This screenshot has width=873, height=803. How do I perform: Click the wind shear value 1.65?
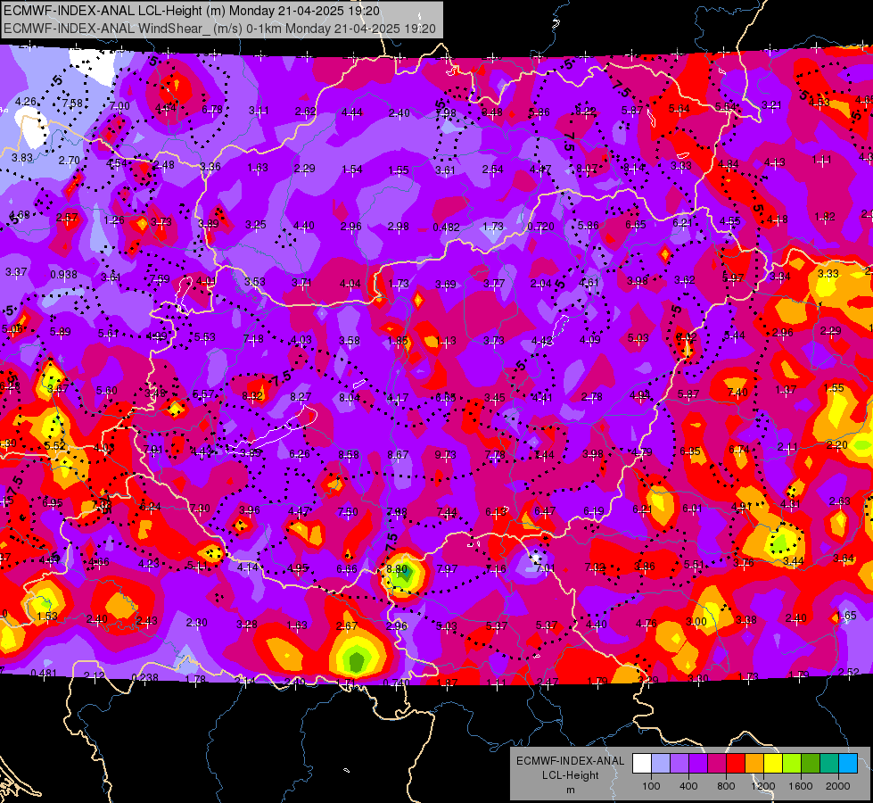(846, 616)
